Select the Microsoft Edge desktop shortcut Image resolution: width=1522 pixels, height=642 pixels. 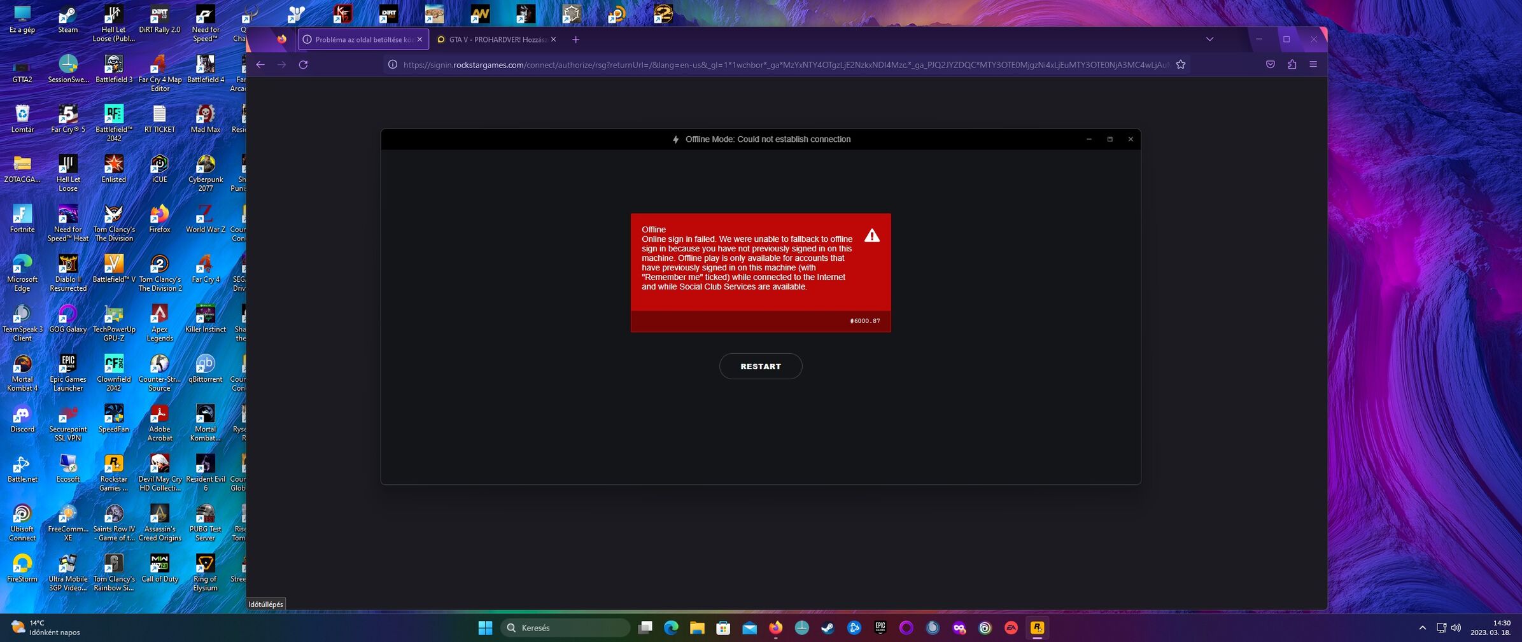coord(22,274)
